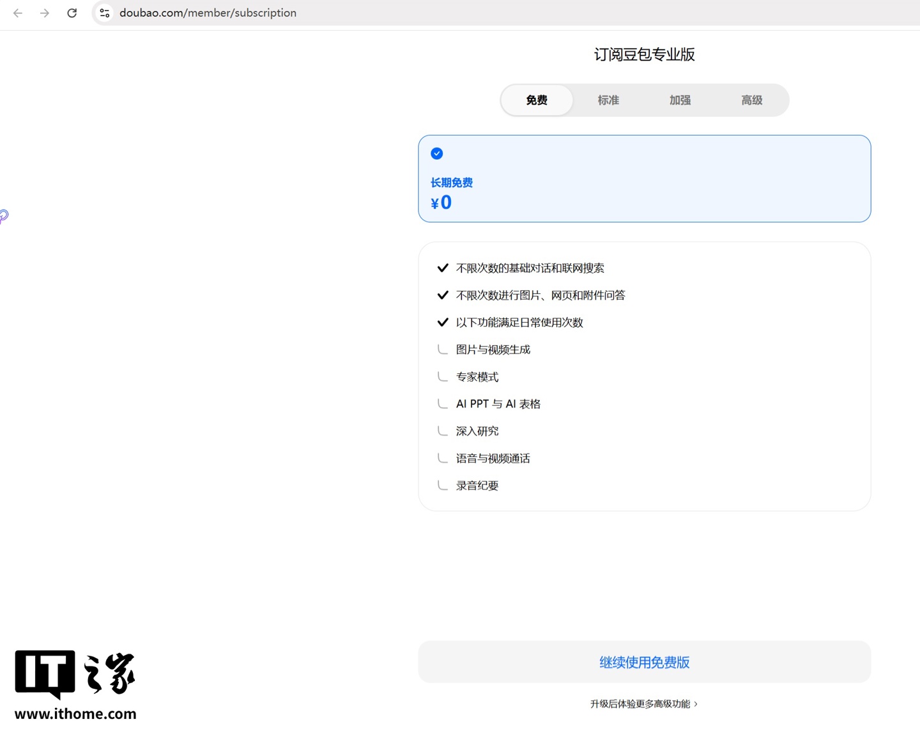The image size is (920, 731).
Task: Select the 免费 plan tab
Action: point(537,100)
